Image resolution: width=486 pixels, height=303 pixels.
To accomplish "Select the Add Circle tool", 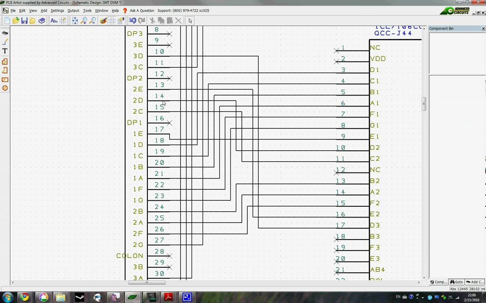I will pyautogui.click(x=5, y=88).
